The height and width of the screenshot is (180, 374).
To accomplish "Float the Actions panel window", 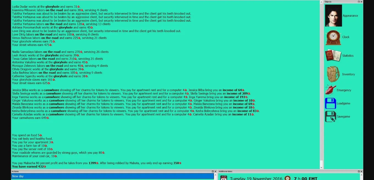I will click(x=213, y=171).
